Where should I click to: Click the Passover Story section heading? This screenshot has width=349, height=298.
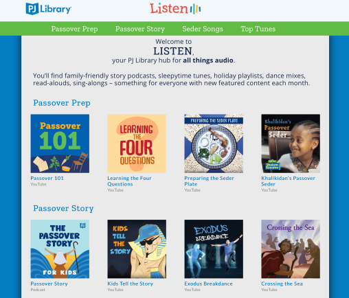coord(63,208)
